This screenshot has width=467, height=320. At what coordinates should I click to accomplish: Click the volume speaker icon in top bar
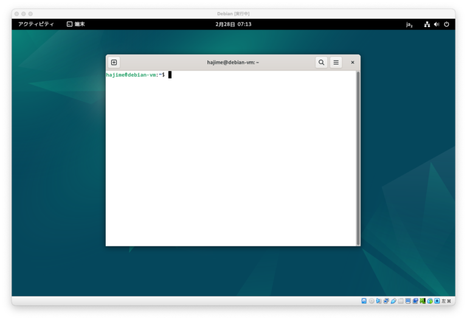click(437, 24)
